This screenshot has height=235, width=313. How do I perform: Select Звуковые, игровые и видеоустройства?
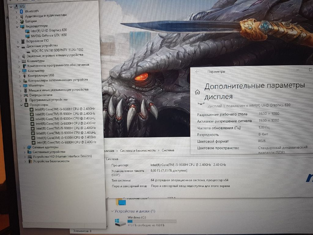tap(55, 55)
